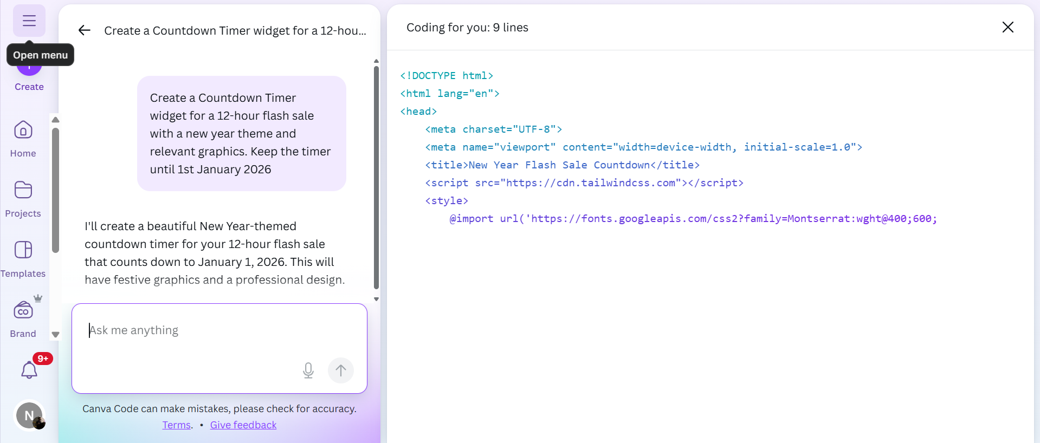Open the Terms link

click(x=177, y=425)
